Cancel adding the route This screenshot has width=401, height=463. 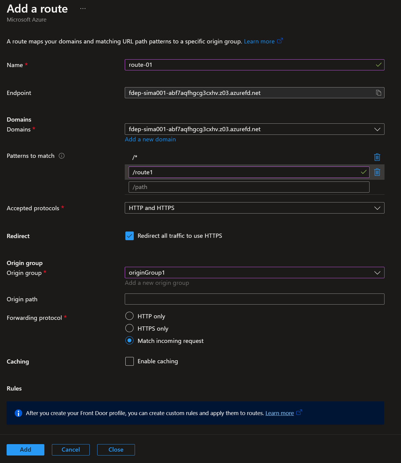point(70,450)
